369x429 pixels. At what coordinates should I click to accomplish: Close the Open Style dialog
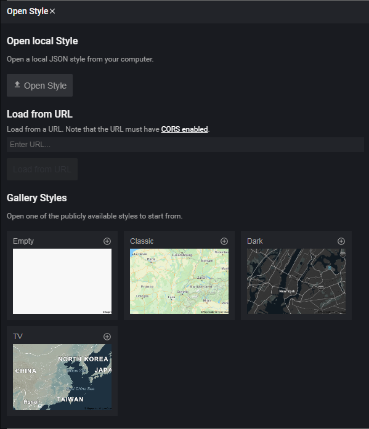pyautogui.click(x=52, y=11)
